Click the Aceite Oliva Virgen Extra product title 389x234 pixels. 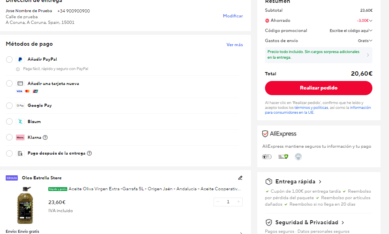(154, 189)
